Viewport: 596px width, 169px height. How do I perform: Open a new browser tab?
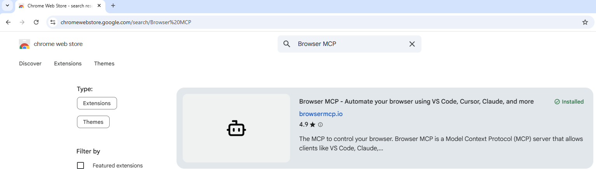pos(113,5)
